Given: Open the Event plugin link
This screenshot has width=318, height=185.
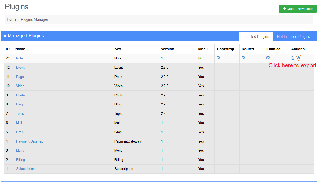Looking at the screenshot, I should point(20,67).
